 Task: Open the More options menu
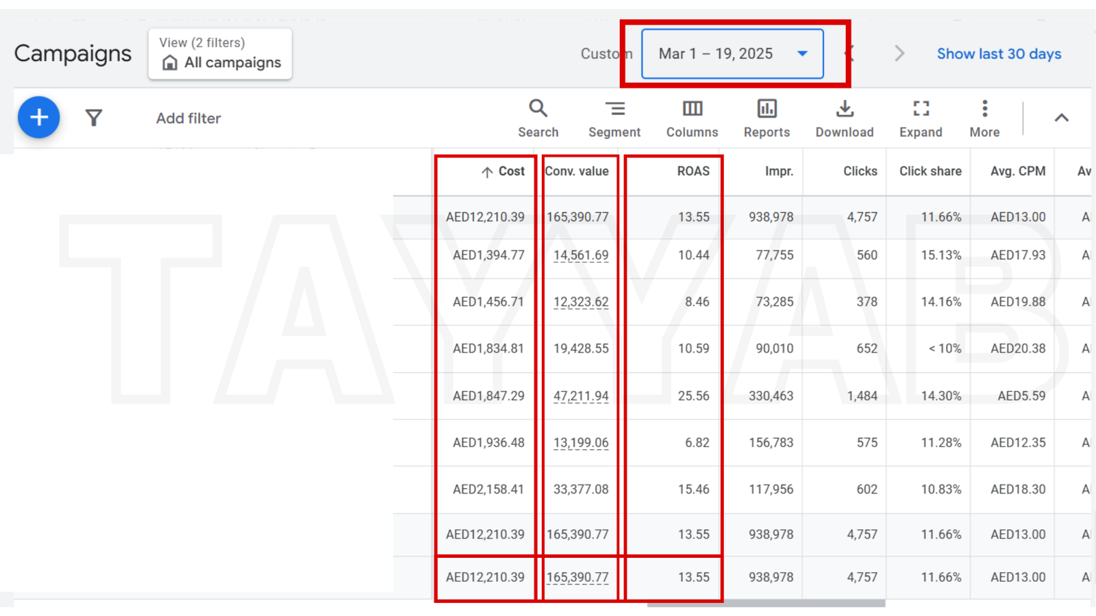pyautogui.click(x=984, y=118)
